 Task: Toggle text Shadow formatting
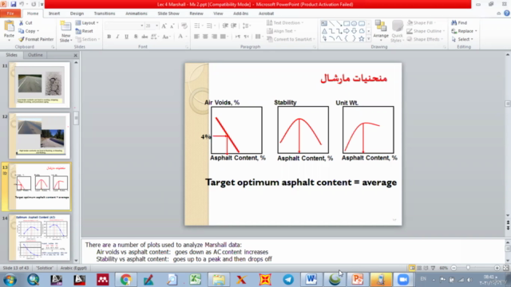[136, 37]
